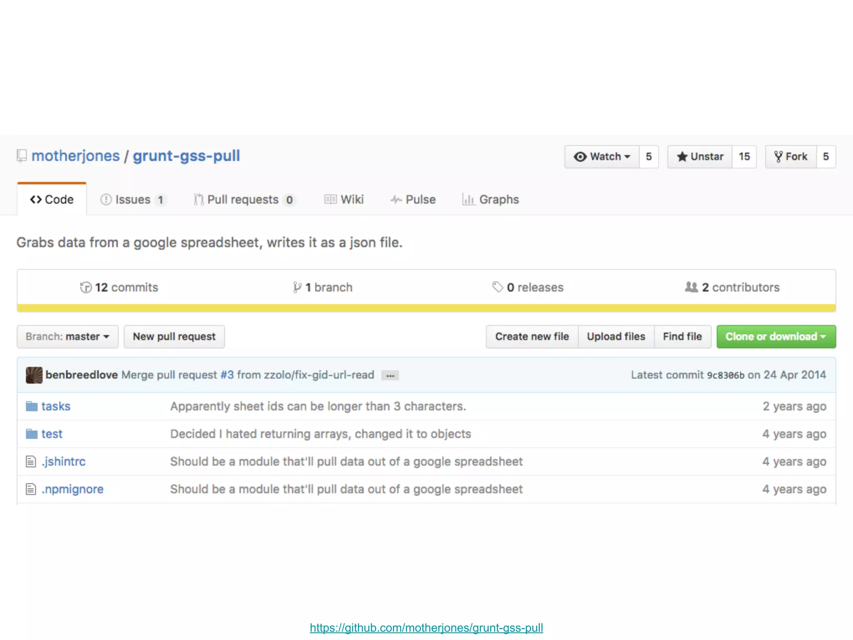
Task: Click Upload files button
Action: (616, 337)
